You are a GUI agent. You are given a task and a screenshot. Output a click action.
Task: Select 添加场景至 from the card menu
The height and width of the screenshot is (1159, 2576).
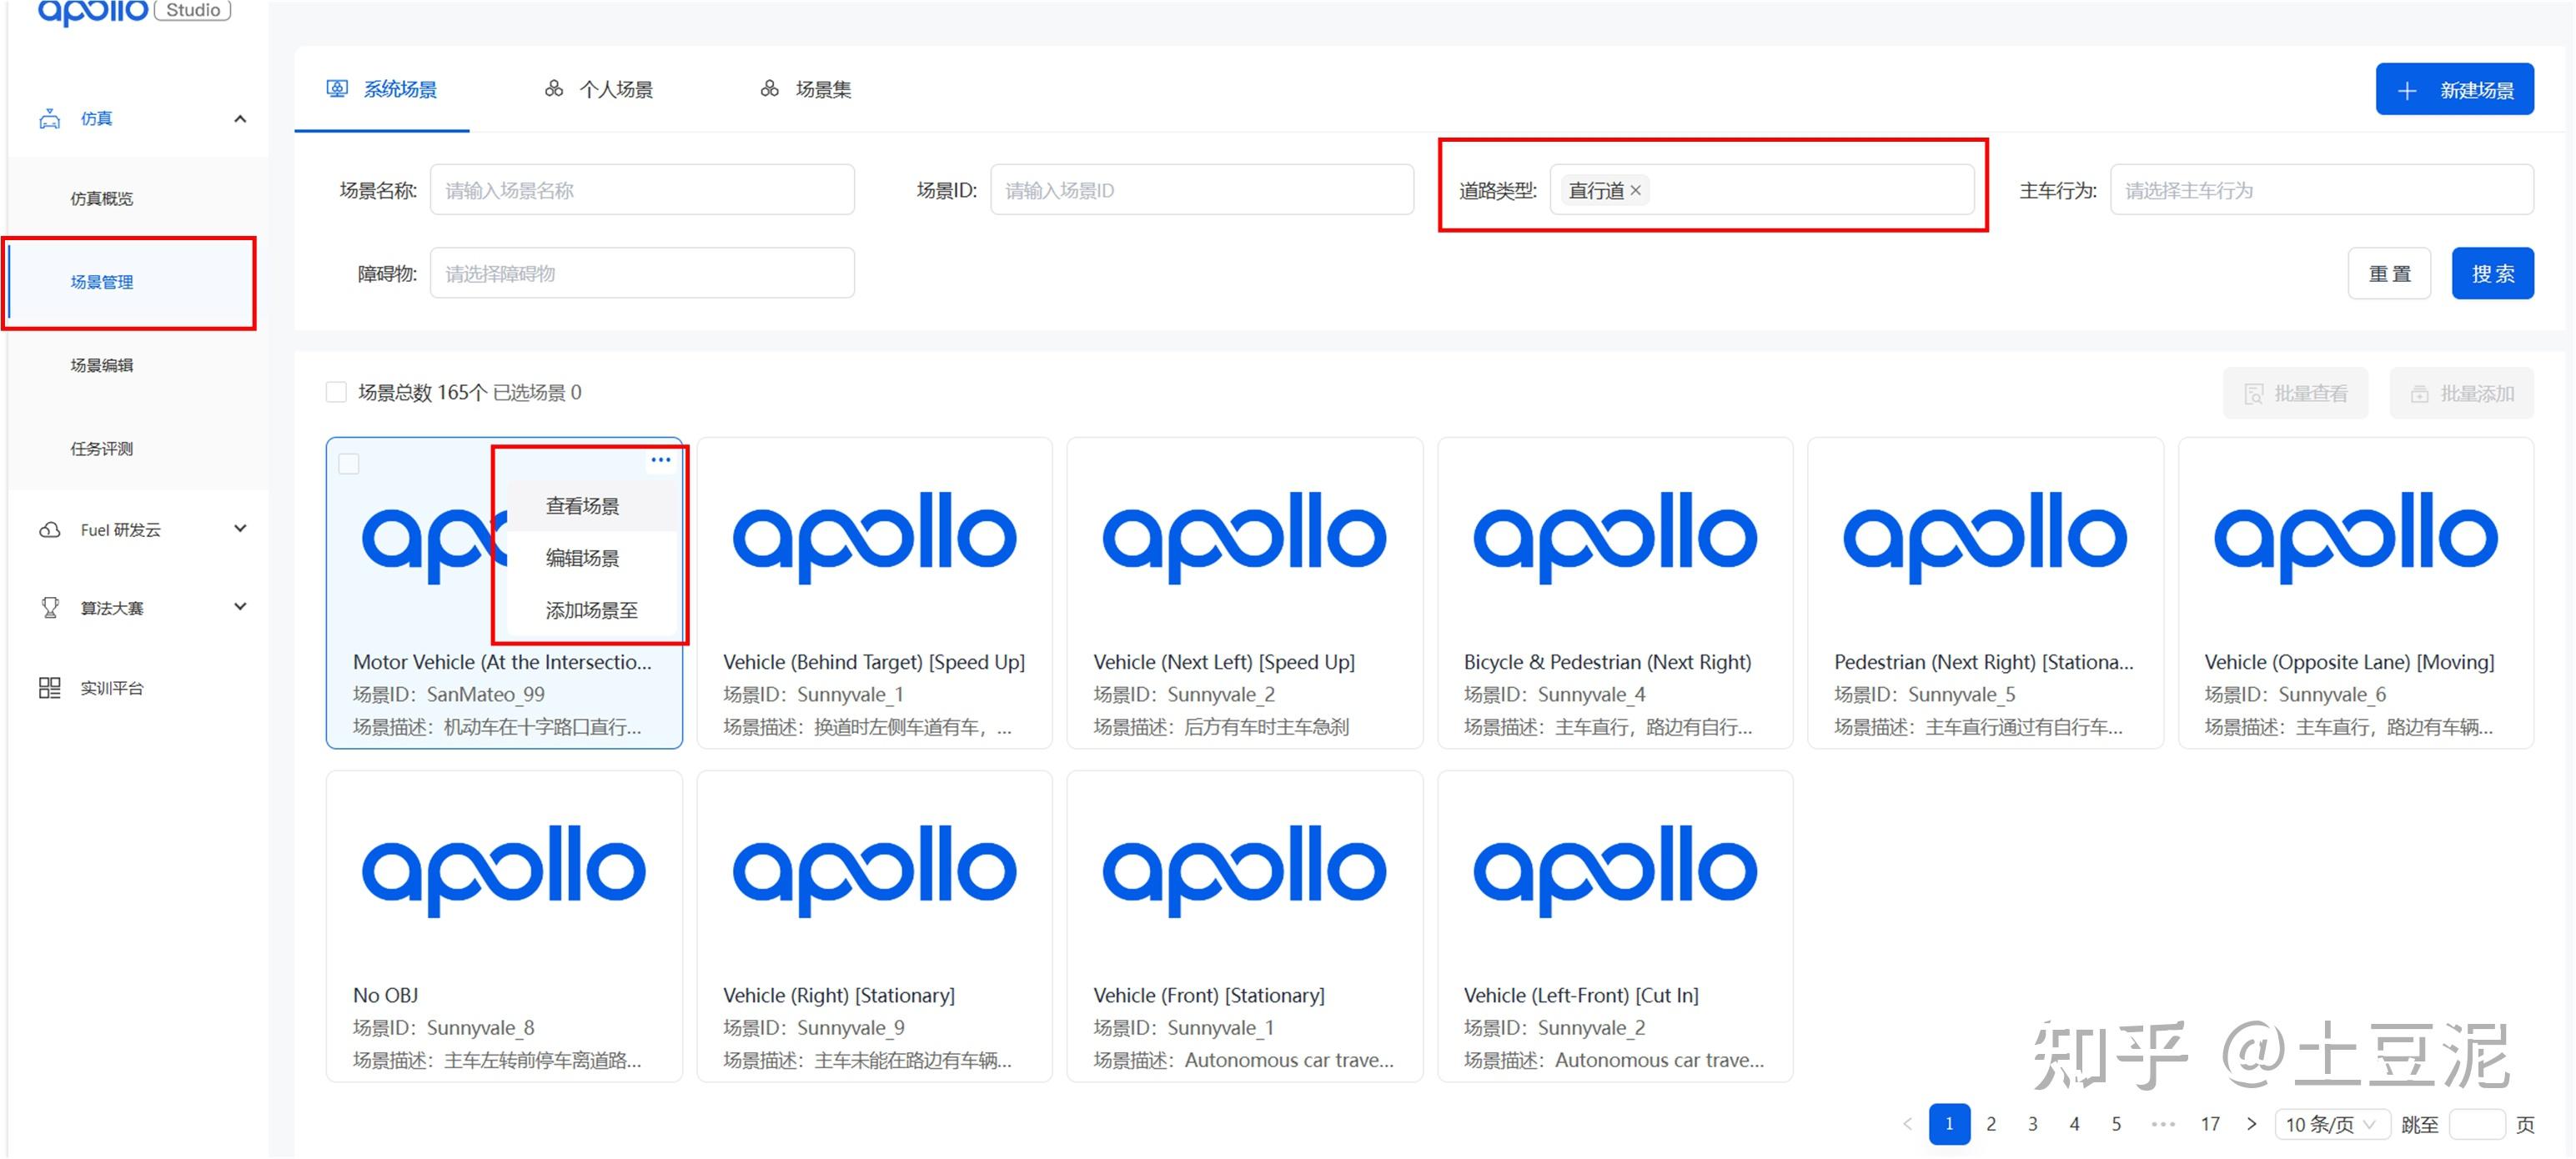(x=594, y=610)
